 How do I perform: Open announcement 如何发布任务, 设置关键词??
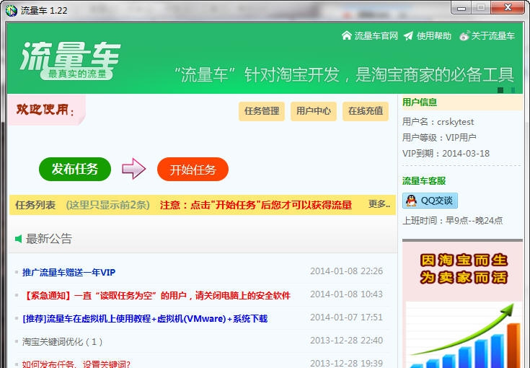click(x=76, y=364)
